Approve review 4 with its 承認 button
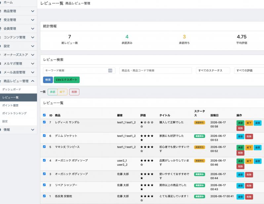The height and width of the screenshot is (204, 264). (x=241, y=161)
